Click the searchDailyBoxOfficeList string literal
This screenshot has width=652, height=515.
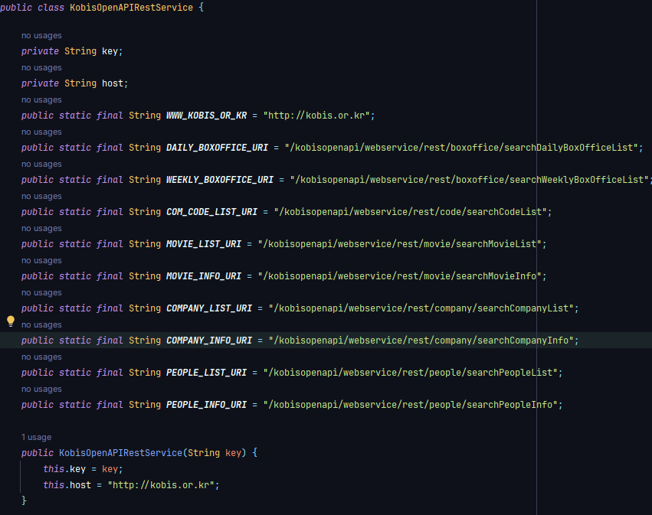[461, 148]
